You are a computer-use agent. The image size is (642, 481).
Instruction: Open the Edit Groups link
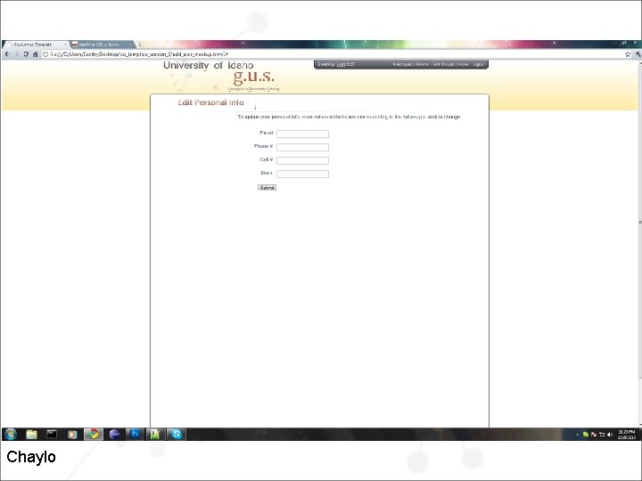(443, 64)
